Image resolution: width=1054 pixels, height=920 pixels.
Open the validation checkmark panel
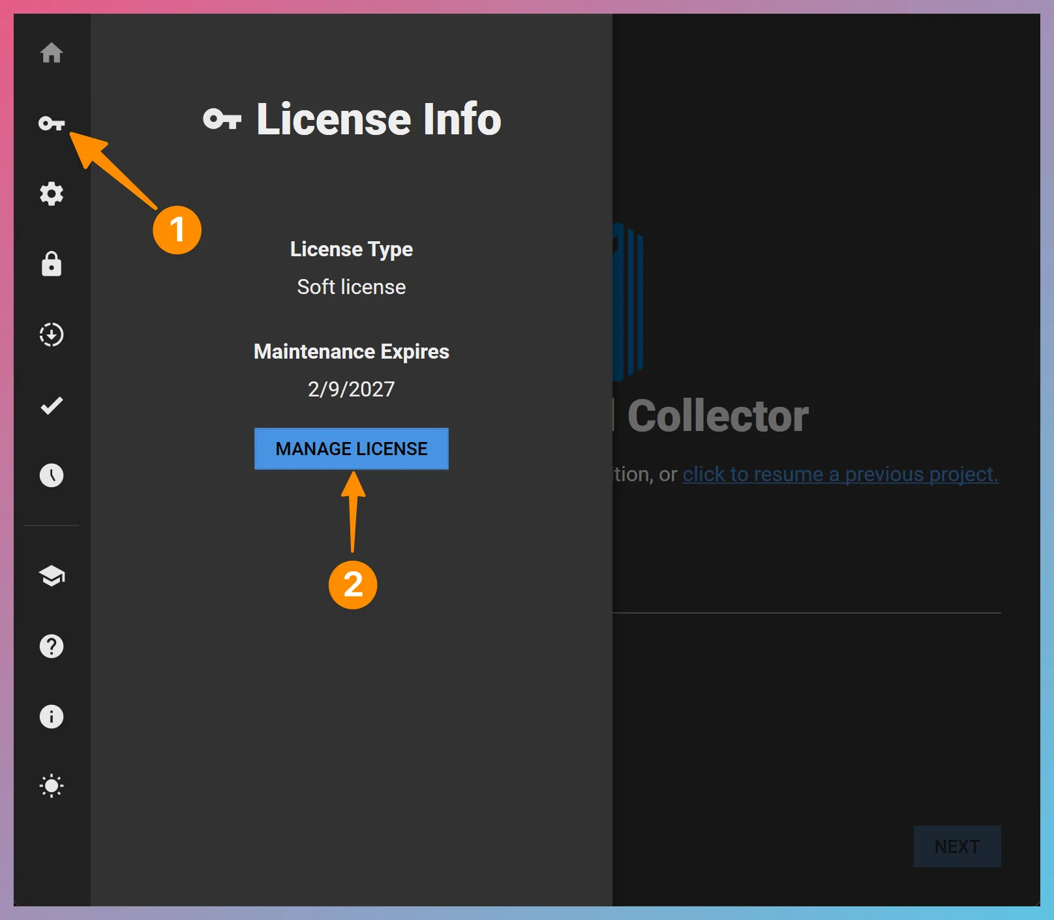[x=52, y=405]
